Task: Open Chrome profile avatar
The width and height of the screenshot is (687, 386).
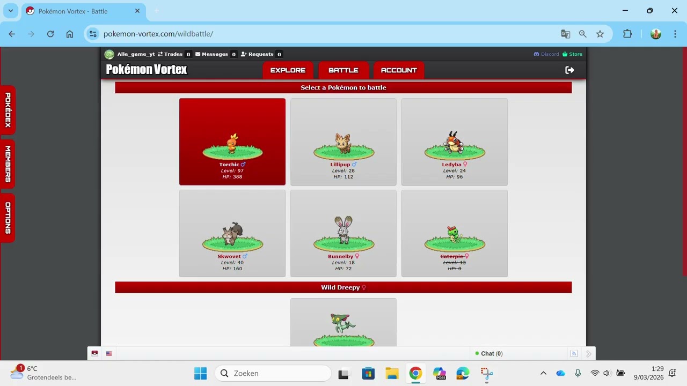Action: point(656,34)
